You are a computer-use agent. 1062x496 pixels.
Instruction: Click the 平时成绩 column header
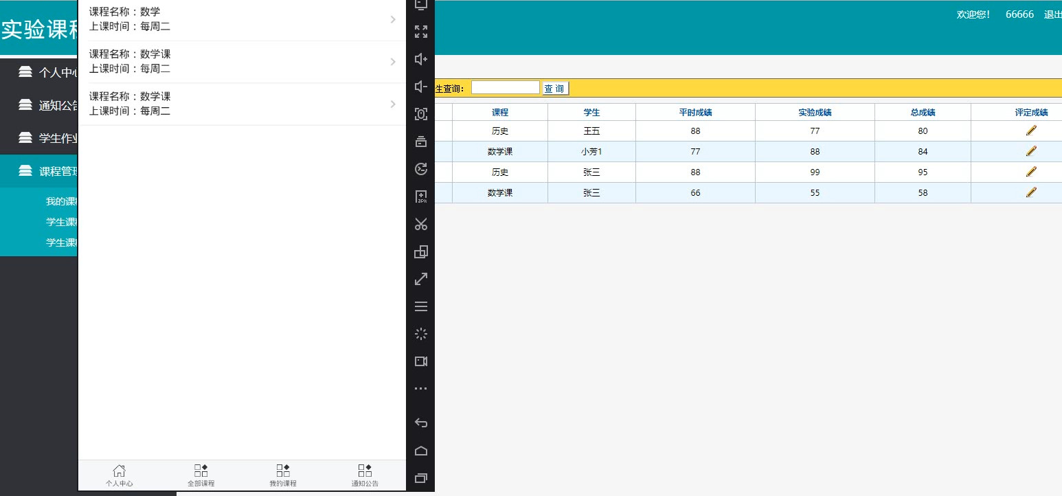695,112
